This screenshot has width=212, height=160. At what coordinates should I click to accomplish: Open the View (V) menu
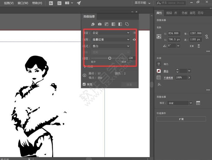click(9, 3)
